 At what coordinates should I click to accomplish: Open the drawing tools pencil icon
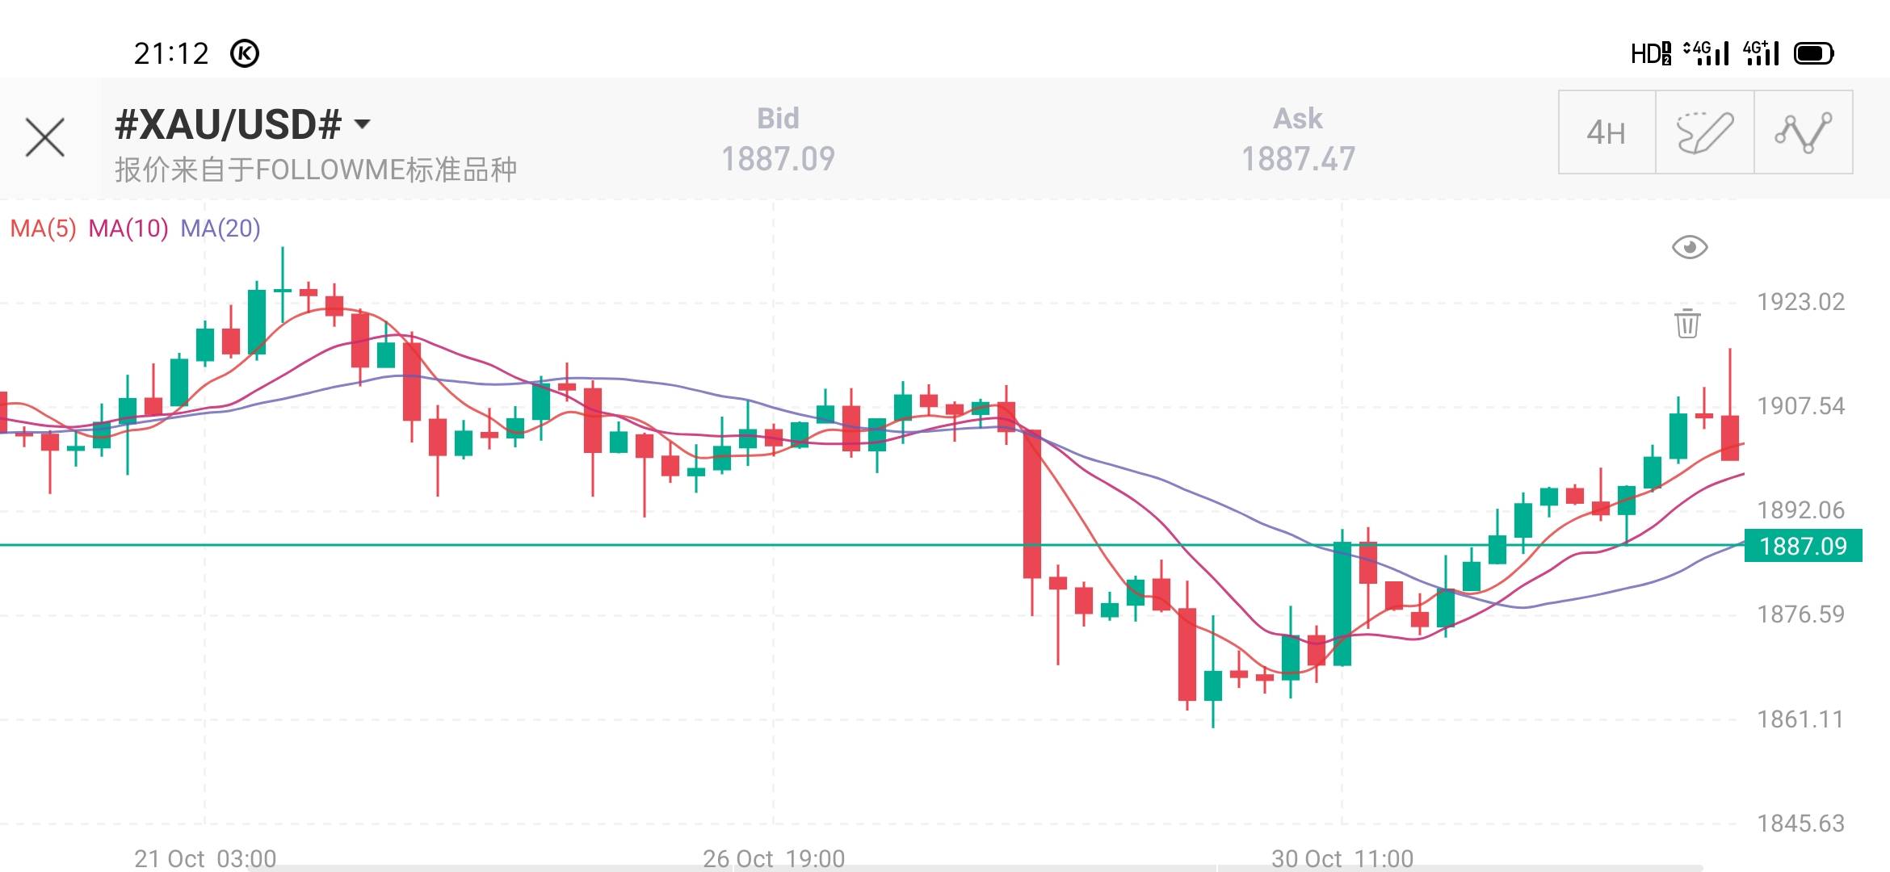(1704, 132)
